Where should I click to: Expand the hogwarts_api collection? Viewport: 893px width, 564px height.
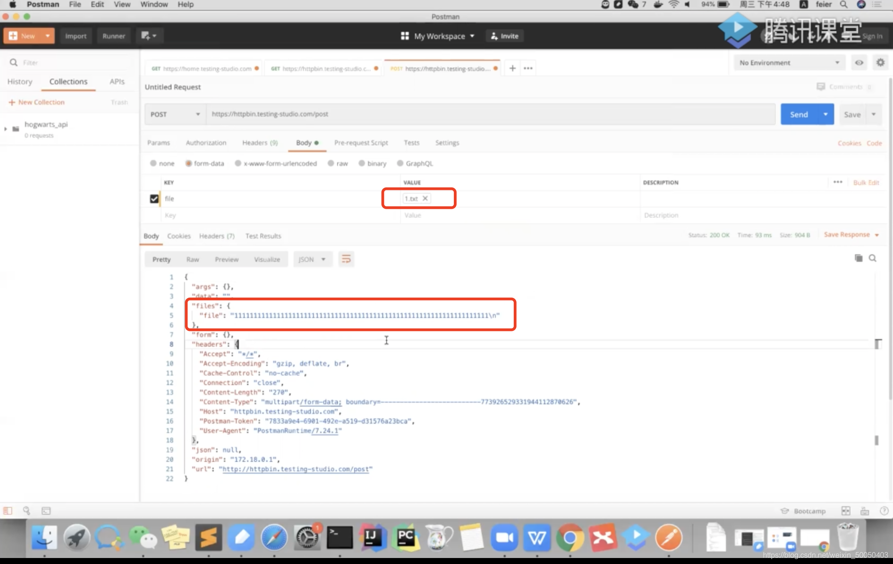coord(6,129)
